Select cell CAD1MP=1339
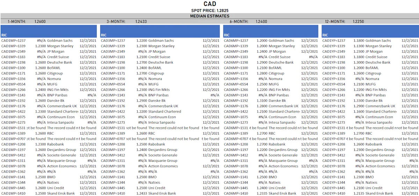Viewport: 419px width, 196px height. pos(14,46)
